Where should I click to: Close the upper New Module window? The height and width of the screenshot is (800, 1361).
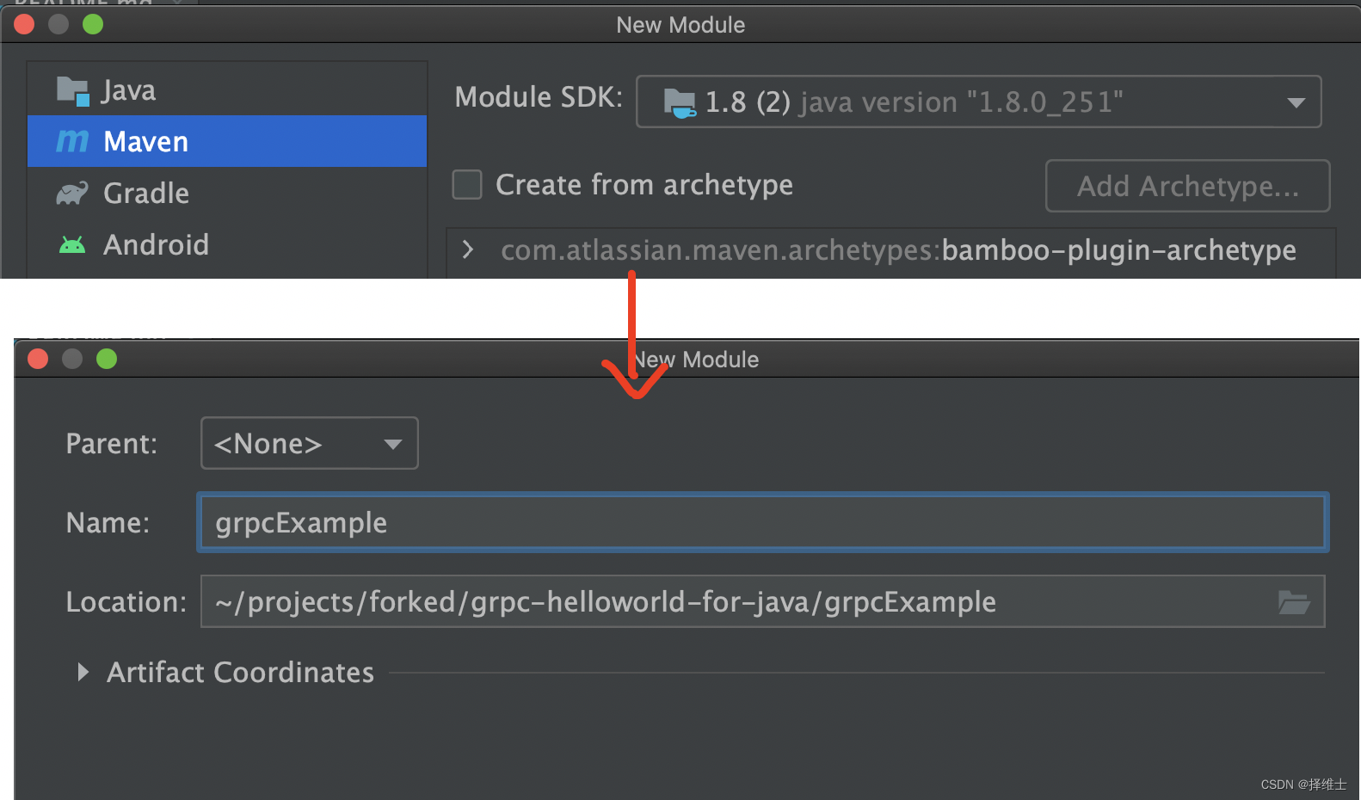24,24
